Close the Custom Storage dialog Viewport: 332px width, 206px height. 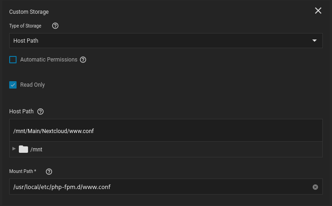click(318, 11)
